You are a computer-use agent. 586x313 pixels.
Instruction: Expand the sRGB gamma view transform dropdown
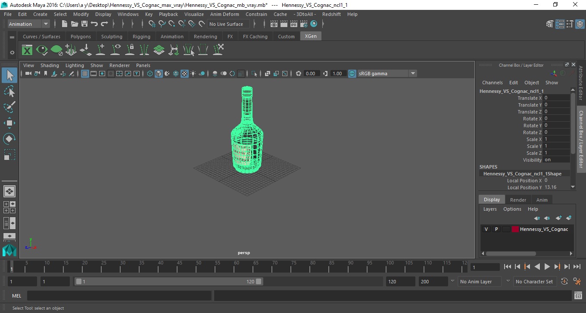pyautogui.click(x=413, y=74)
